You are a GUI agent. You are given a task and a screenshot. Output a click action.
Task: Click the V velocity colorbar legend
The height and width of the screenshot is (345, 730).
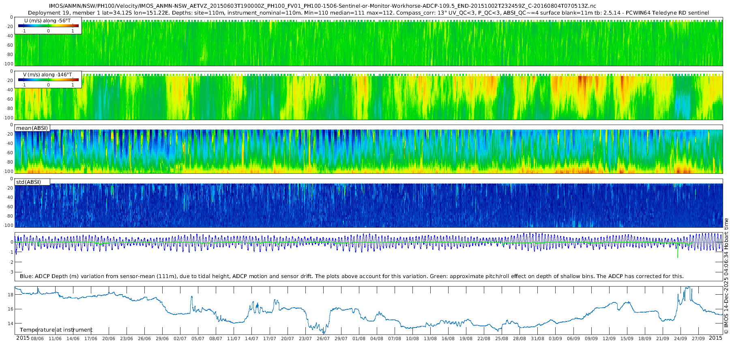(x=48, y=80)
